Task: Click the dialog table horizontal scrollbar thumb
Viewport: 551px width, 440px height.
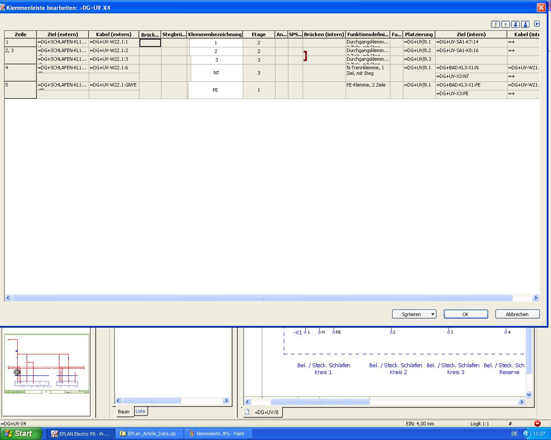Action: pos(262,298)
